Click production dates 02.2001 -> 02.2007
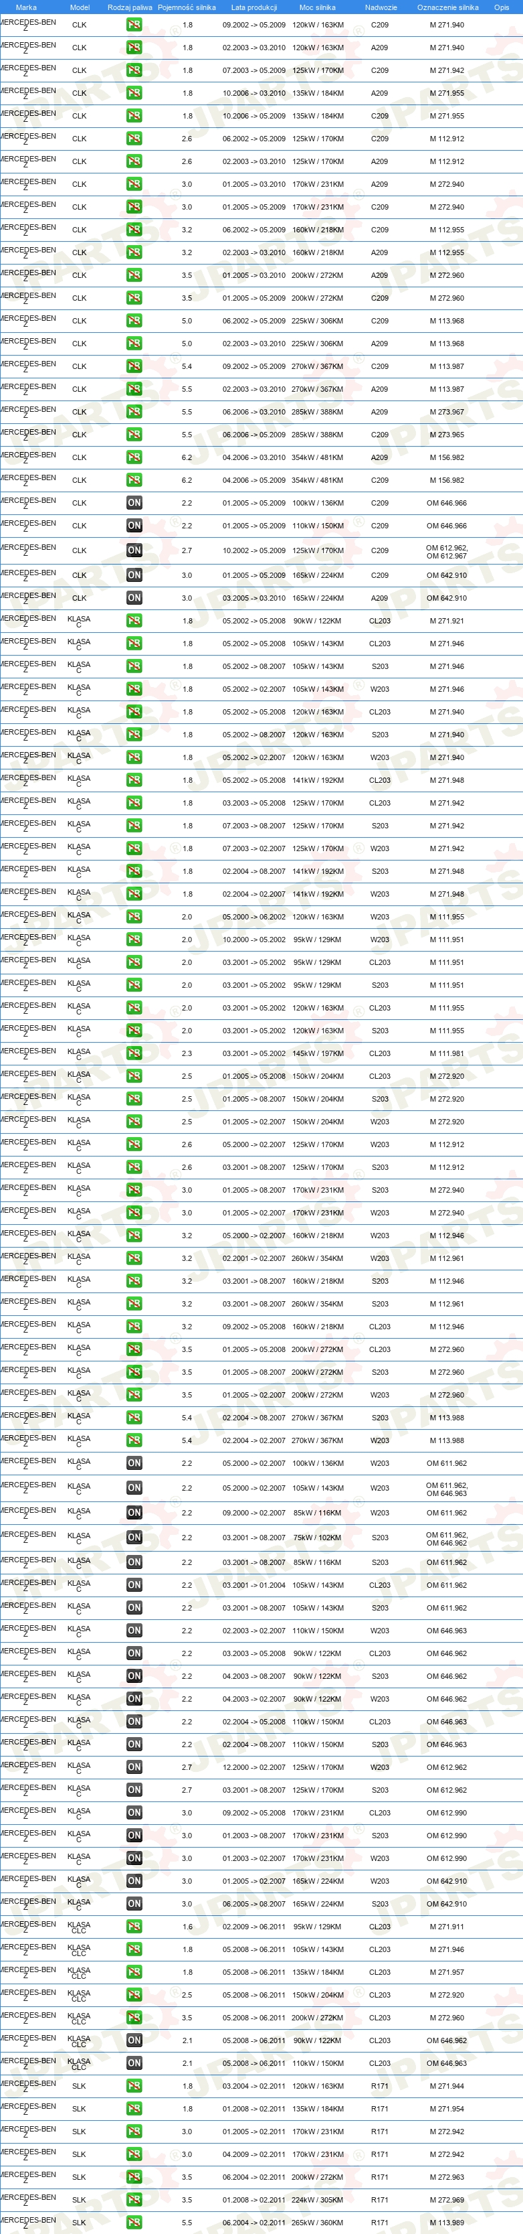The height and width of the screenshot is (2234, 523). click(x=253, y=1258)
